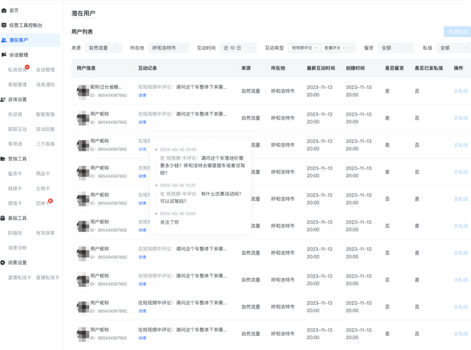This screenshot has width=471, height=350.
Task: Click popup timestamp 2023-09-30 10:20
Action: 178,185
